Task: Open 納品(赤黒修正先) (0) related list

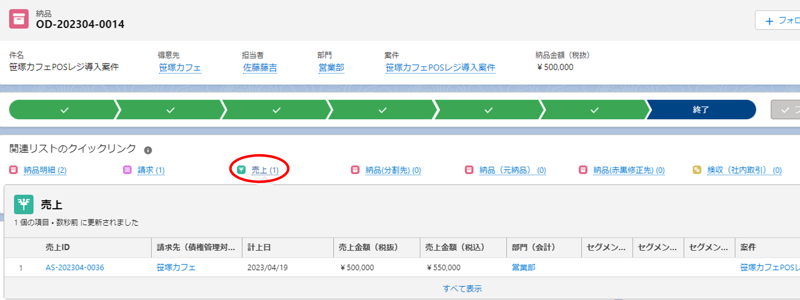Action: pyautogui.click(x=629, y=170)
